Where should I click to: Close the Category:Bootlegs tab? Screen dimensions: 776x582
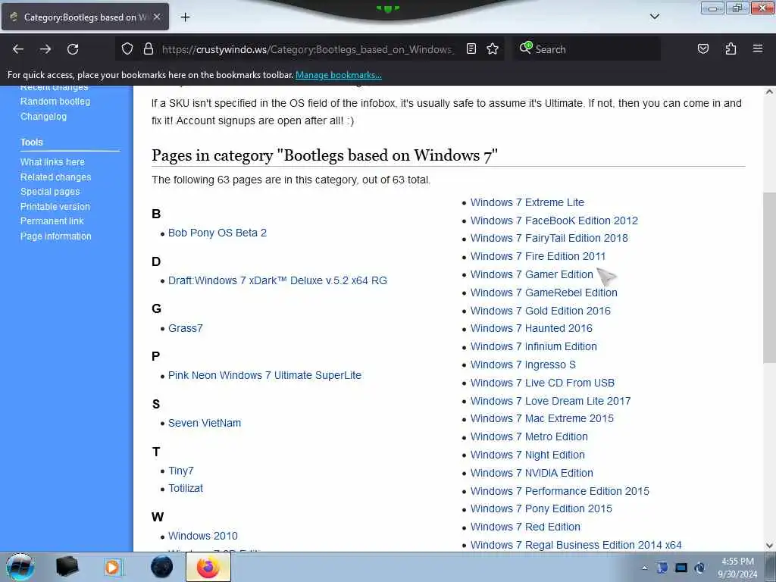[157, 17]
